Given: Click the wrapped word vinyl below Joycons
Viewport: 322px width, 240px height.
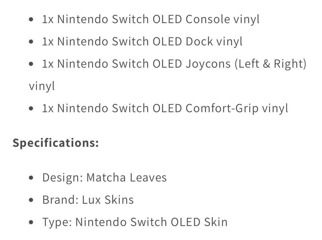Looking at the screenshot, I should [x=42, y=86].
